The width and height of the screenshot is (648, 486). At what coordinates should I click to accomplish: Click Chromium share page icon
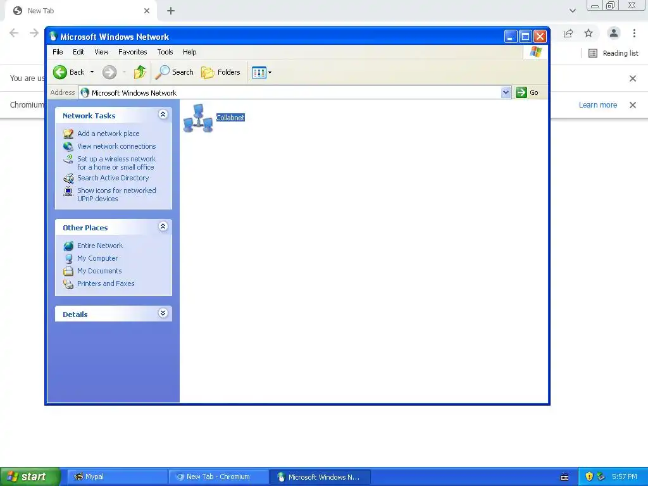pos(568,33)
